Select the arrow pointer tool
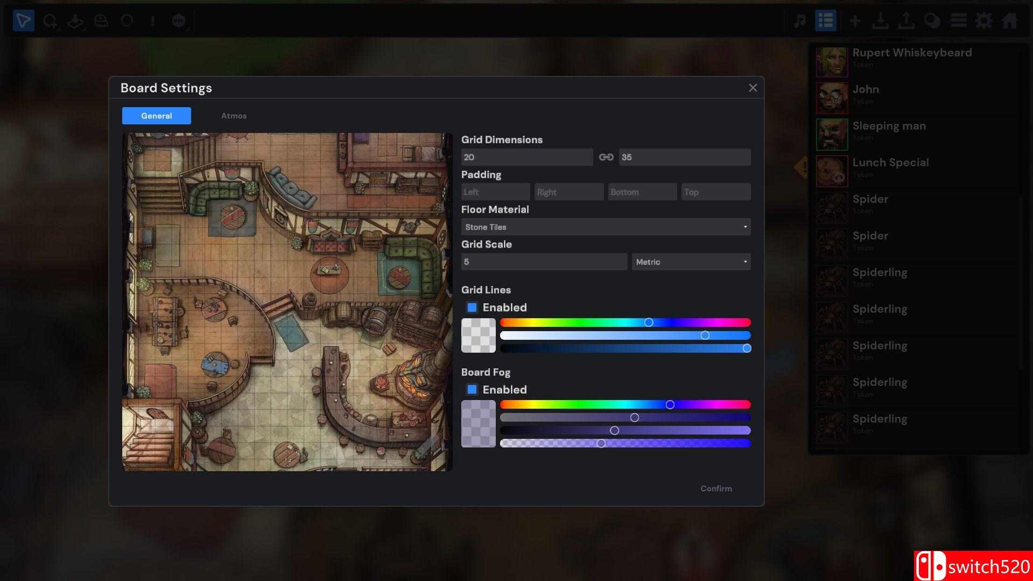1033x581 pixels. 23,21
